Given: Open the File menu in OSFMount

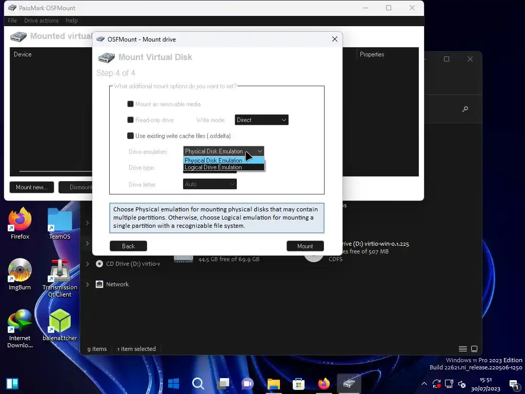Looking at the screenshot, I should point(12,21).
